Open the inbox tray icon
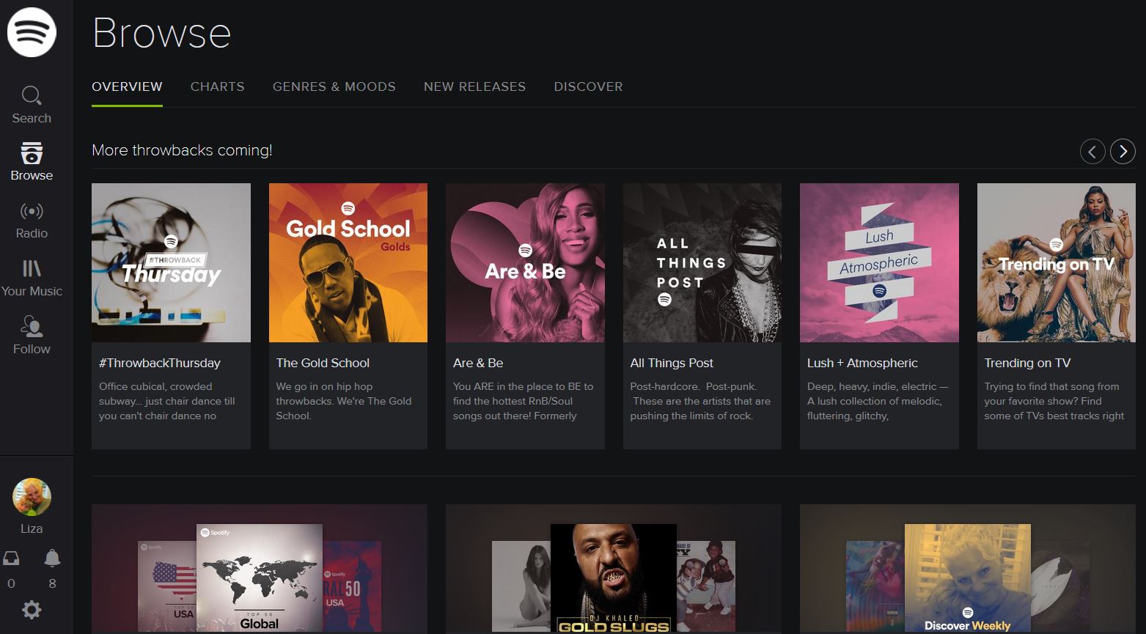 pos(11,559)
